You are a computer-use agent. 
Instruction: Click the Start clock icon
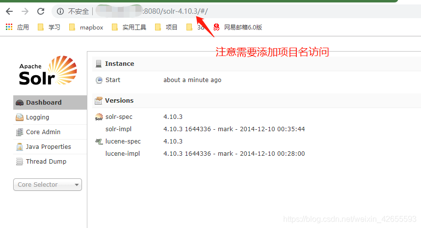99,80
